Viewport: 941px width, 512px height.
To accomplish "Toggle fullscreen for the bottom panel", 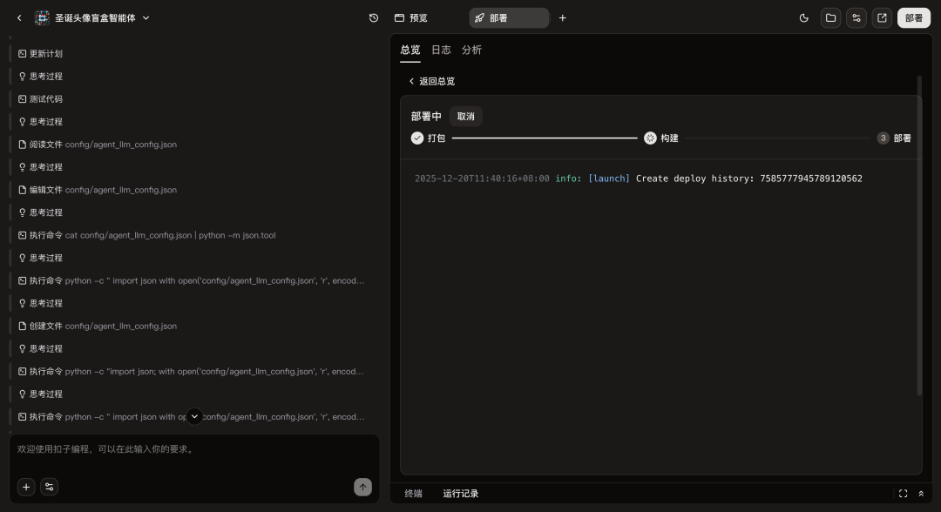I will tap(903, 494).
